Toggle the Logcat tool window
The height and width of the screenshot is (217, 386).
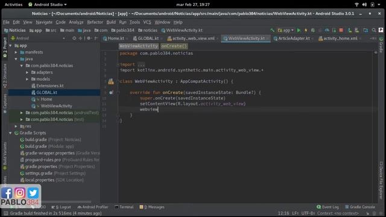tap(62, 207)
